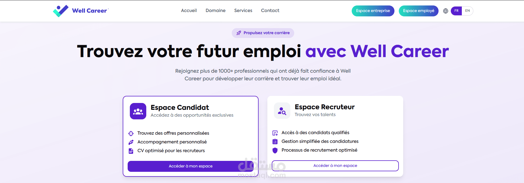Click the Espace Recruteur person-search icon
The image size is (524, 183).
282,111
